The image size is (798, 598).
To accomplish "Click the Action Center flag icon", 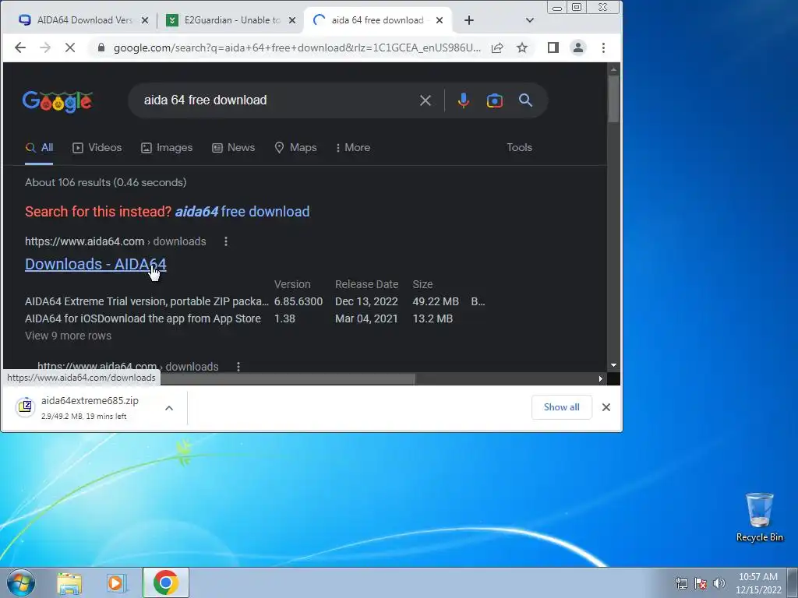I will (701, 583).
